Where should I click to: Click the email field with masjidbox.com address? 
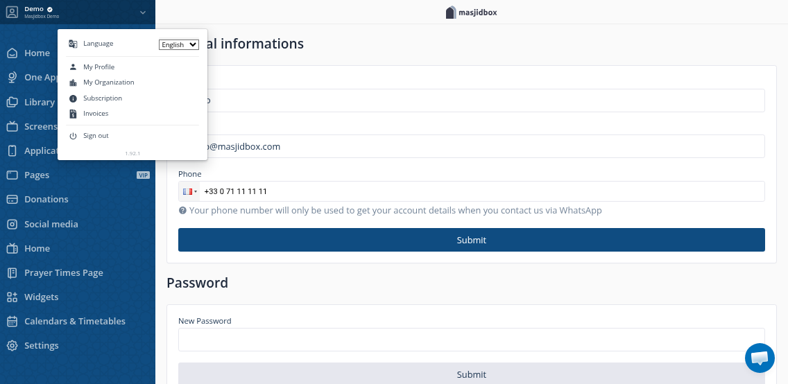[x=472, y=146]
